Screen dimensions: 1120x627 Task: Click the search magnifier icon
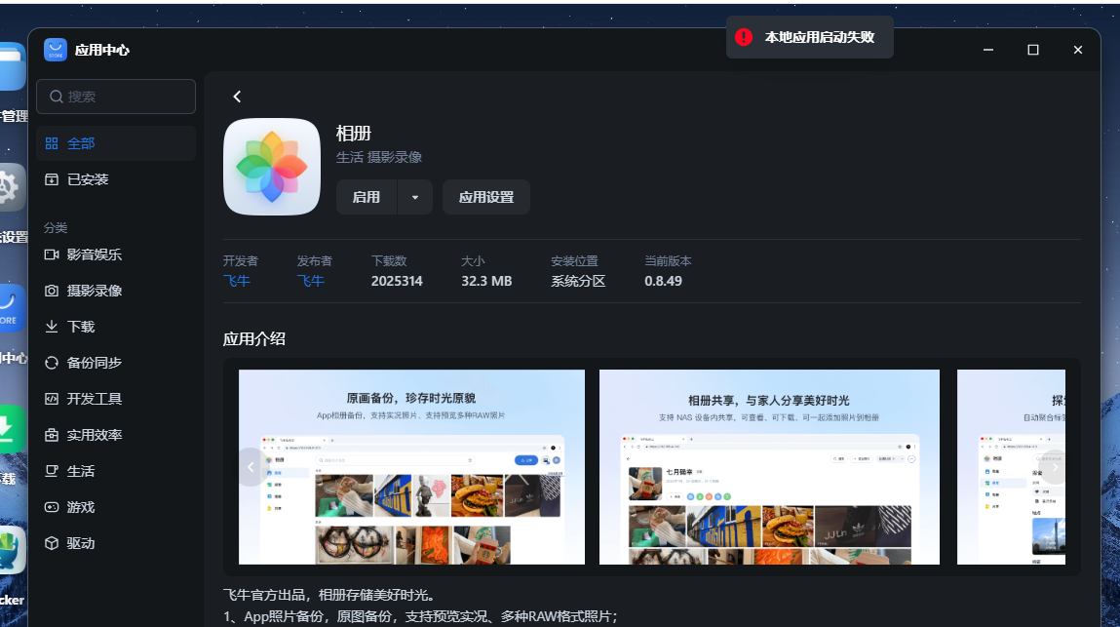point(57,97)
